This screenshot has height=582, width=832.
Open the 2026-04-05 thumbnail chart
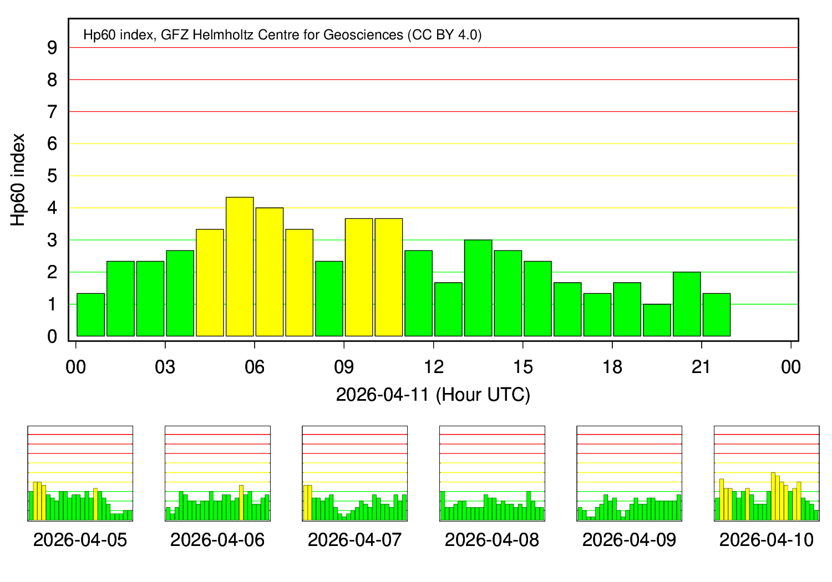point(80,473)
